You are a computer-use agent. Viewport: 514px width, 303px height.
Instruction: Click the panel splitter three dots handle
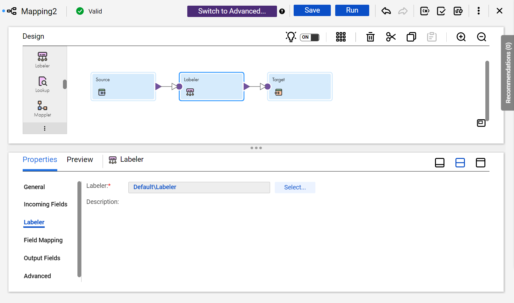256,148
